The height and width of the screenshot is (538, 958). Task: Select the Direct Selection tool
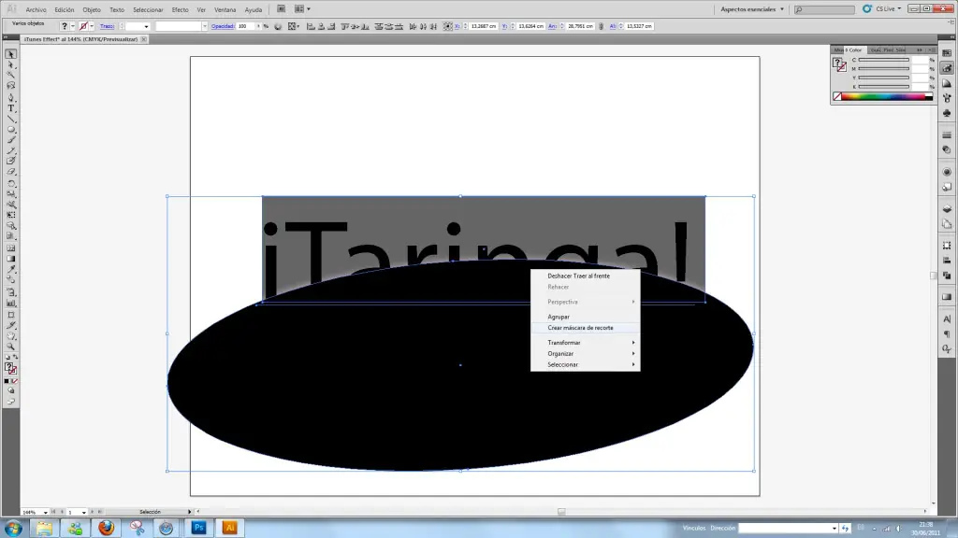point(11,64)
